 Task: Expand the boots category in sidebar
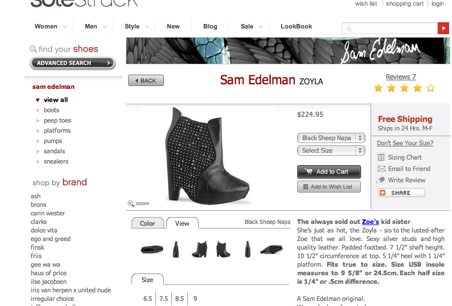(38, 111)
